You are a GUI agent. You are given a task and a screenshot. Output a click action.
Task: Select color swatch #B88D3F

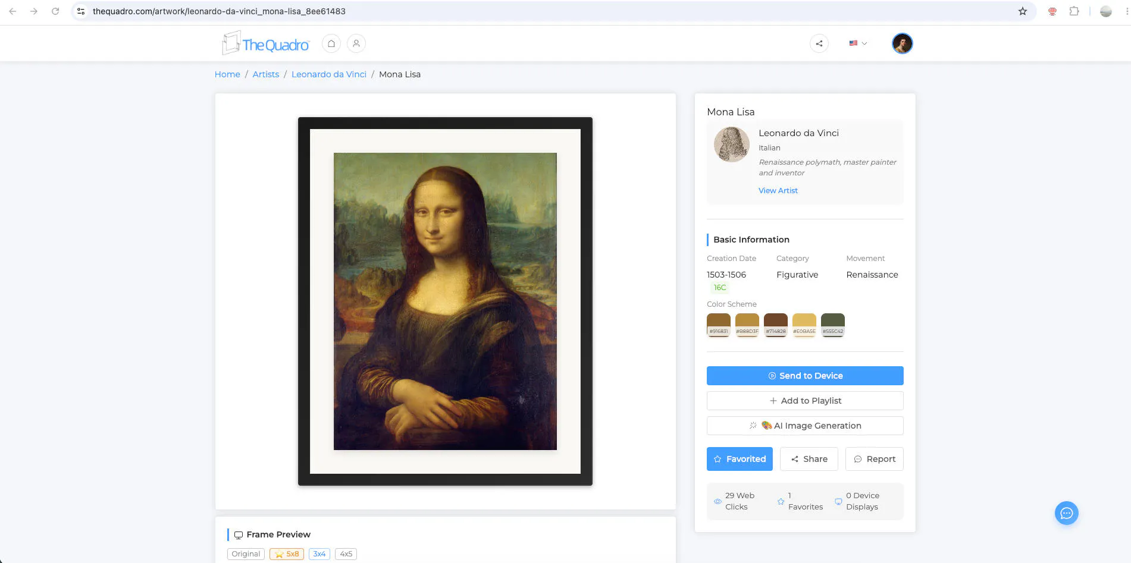(747, 325)
